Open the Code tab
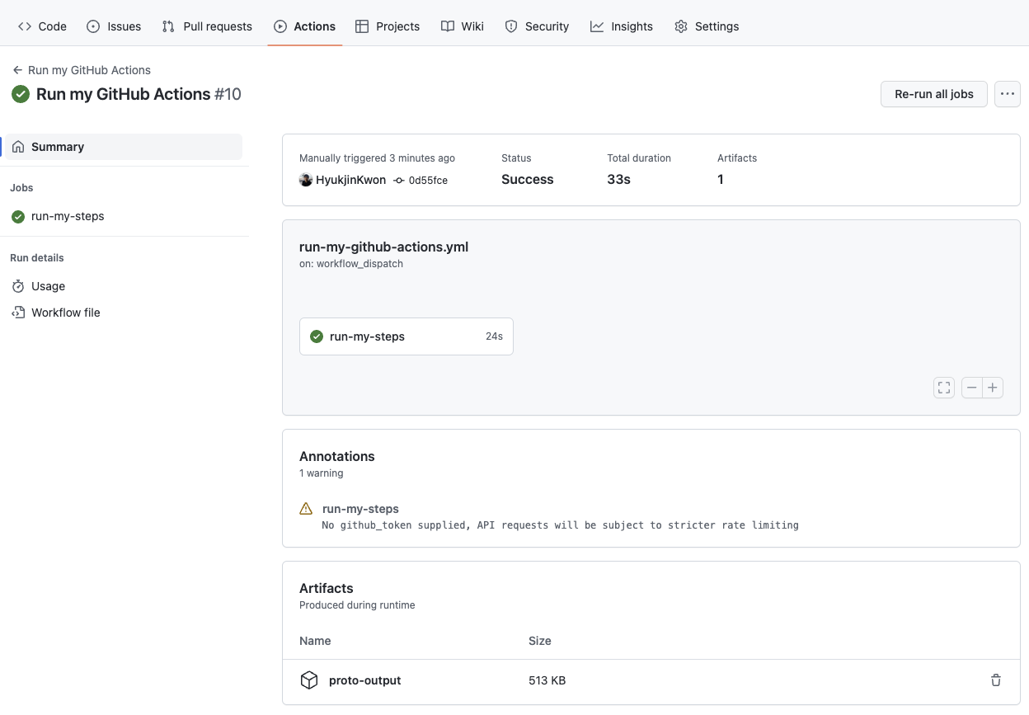 (x=42, y=26)
